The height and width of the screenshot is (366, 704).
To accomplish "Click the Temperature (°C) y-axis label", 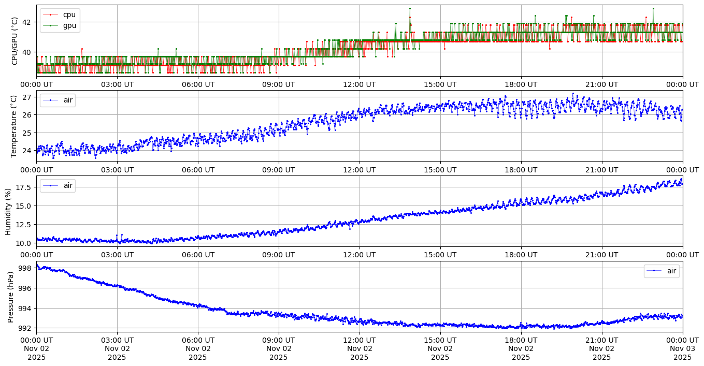I will pyautogui.click(x=15, y=126).
